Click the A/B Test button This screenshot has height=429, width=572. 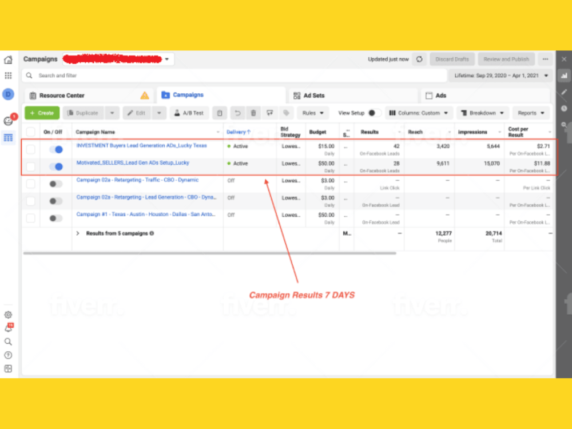coord(189,113)
